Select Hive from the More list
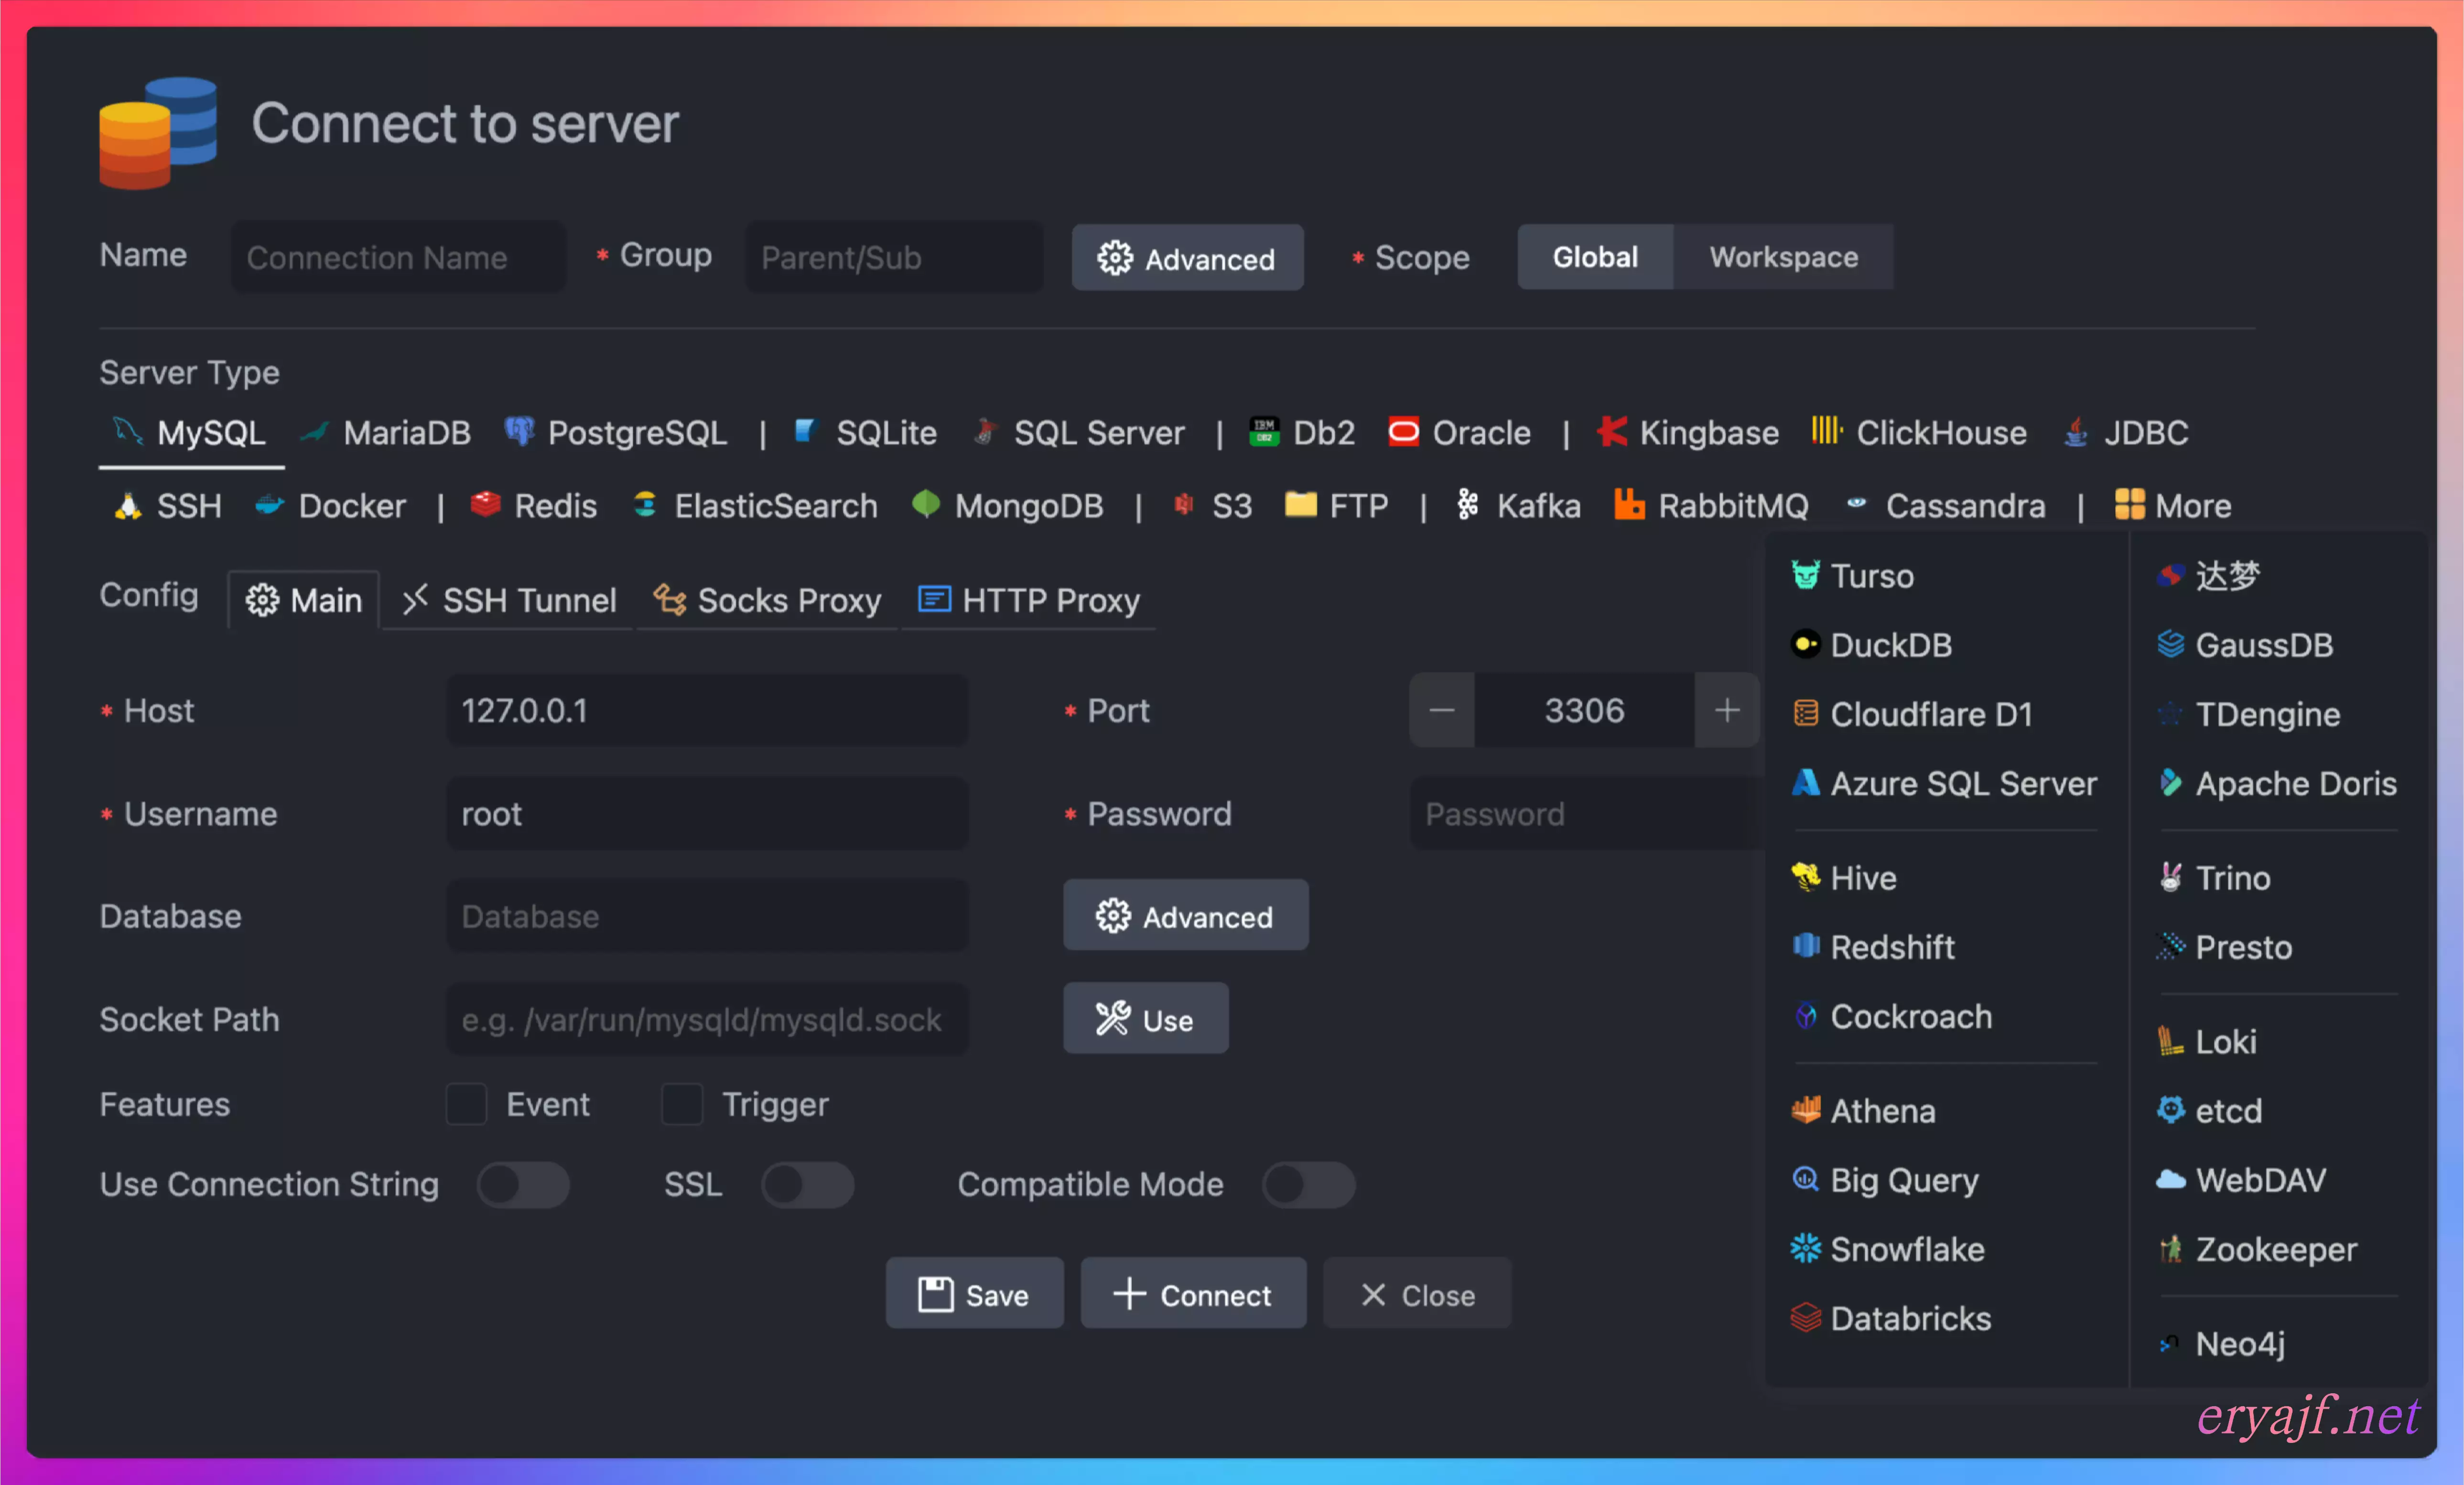This screenshot has height=1485, width=2464. [x=1843, y=878]
